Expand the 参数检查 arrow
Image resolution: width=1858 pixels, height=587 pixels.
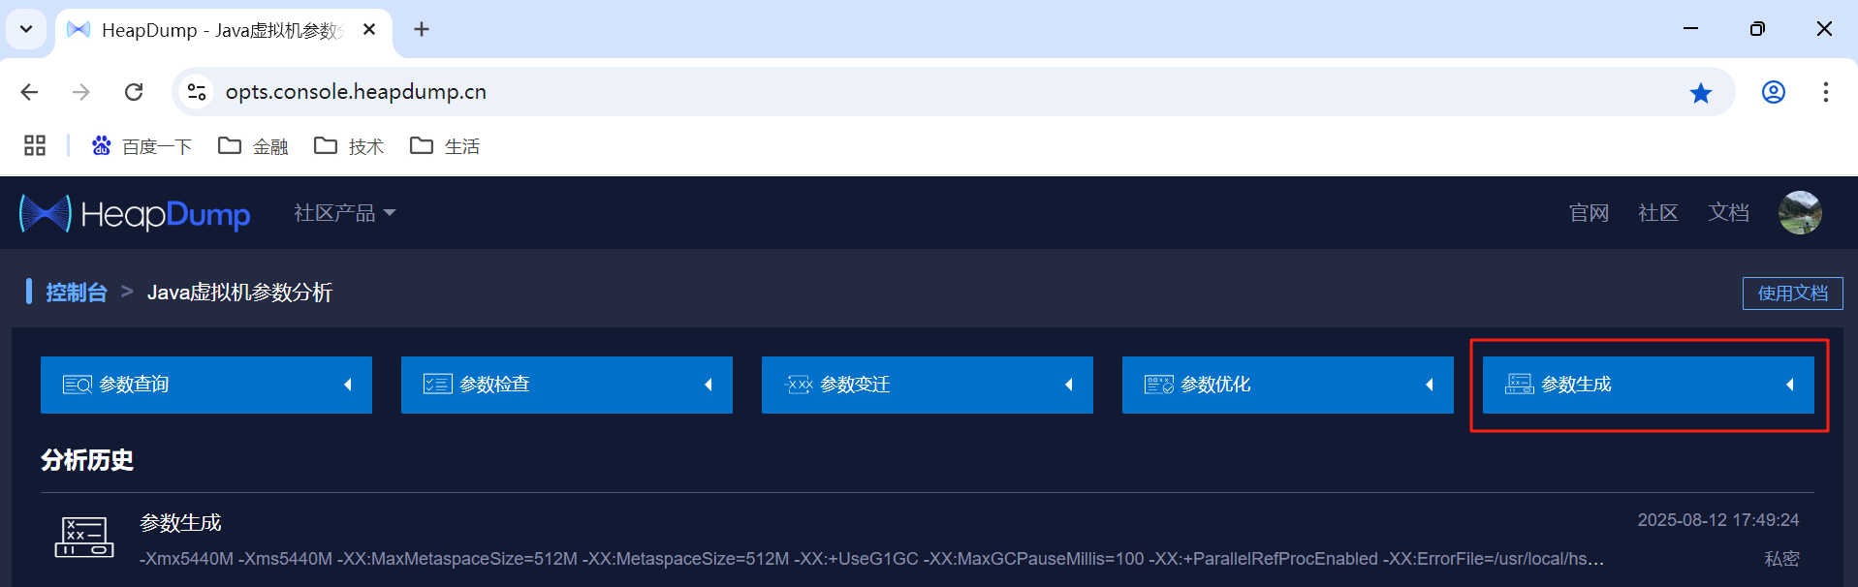click(709, 385)
